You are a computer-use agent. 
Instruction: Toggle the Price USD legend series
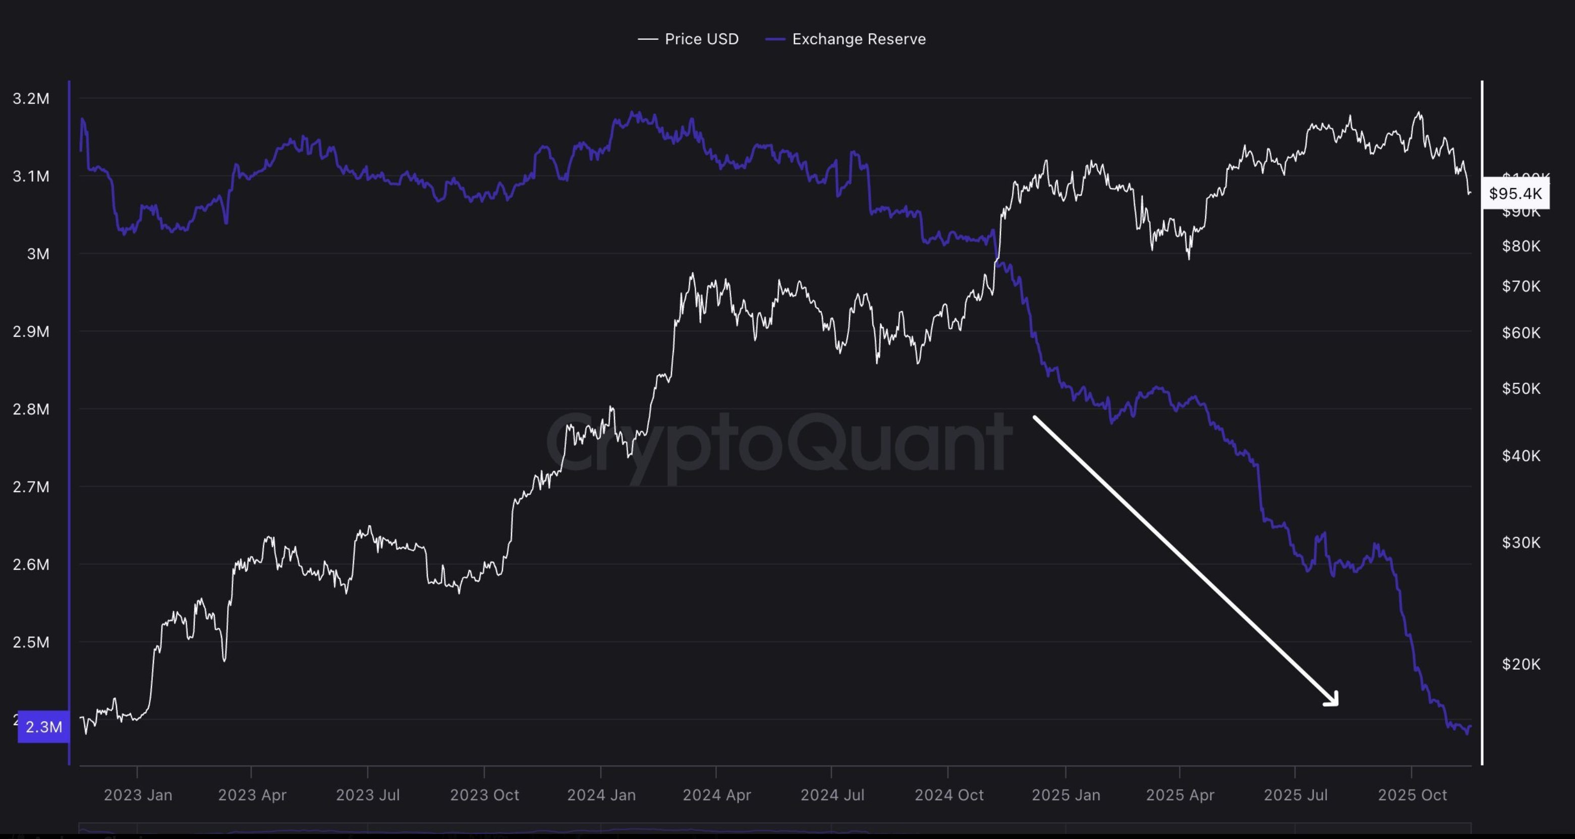[701, 39]
